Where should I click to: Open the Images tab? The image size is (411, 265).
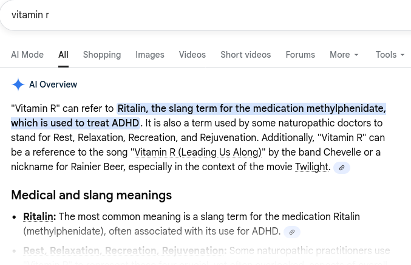pyautogui.click(x=150, y=55)
